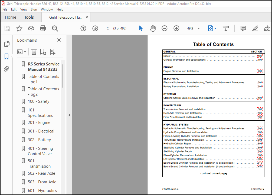Follow section 301 Electrical Schematic link
Viewport: 272px width, 195px height.
click(x=260, y=82)
